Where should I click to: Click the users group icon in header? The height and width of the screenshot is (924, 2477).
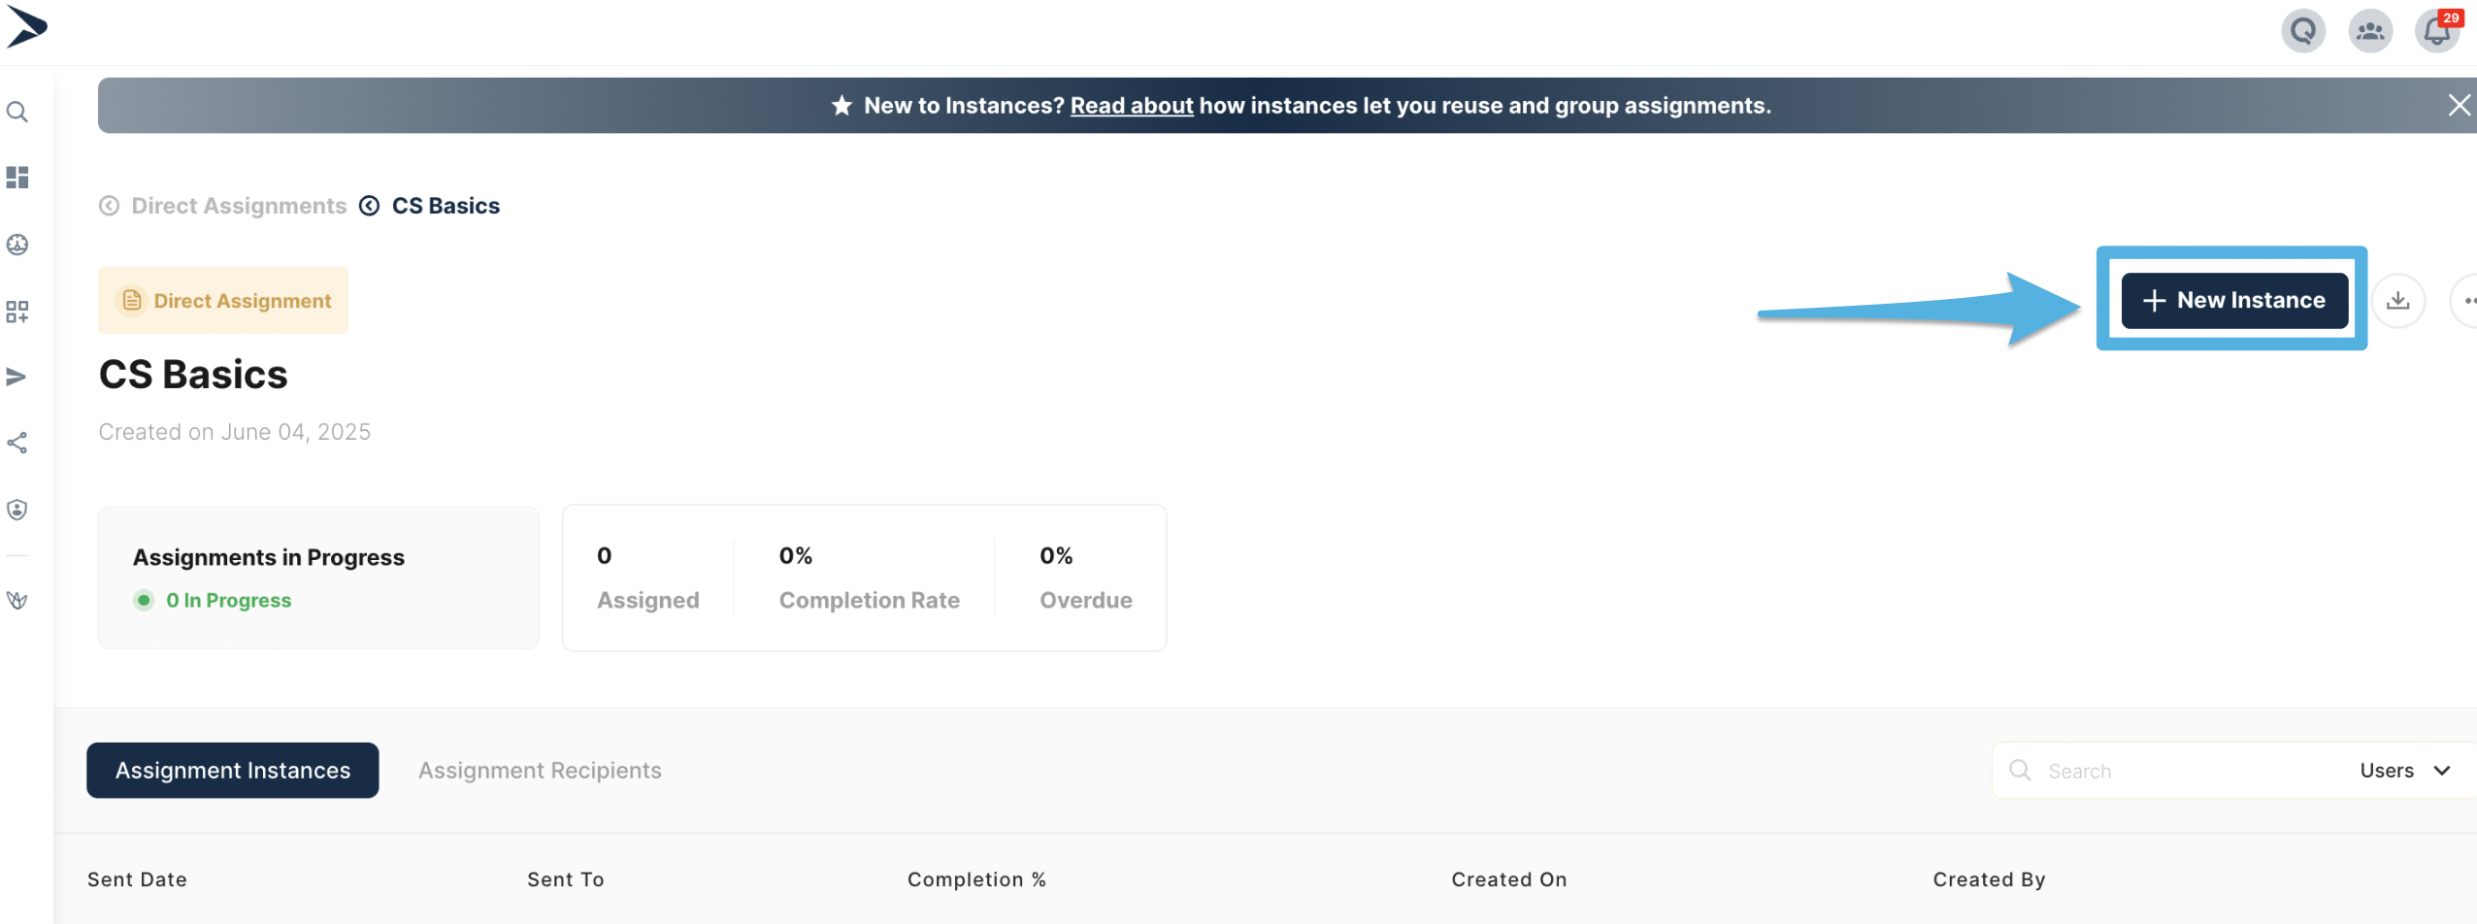click(x=2369, y=32)
